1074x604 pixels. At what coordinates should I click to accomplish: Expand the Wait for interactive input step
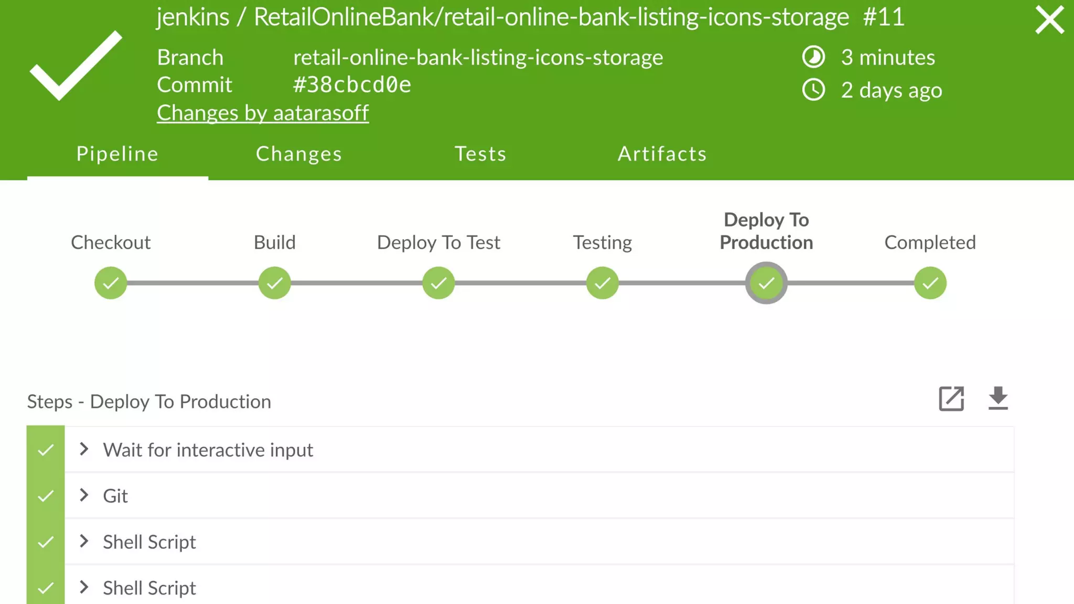click(x=84, y=449)
